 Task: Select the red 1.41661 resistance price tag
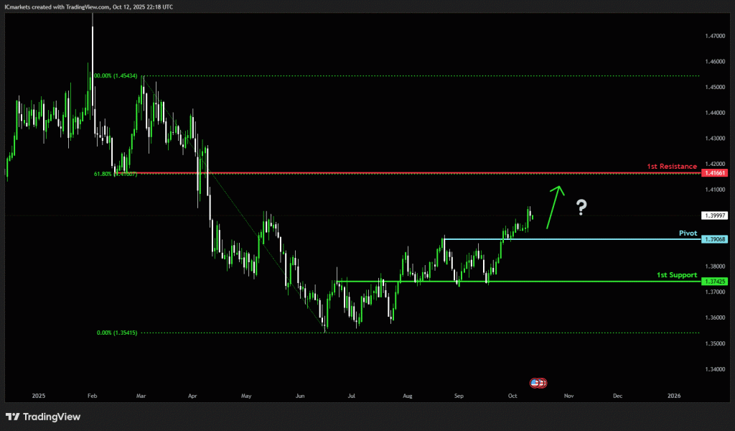click(716, 173)
